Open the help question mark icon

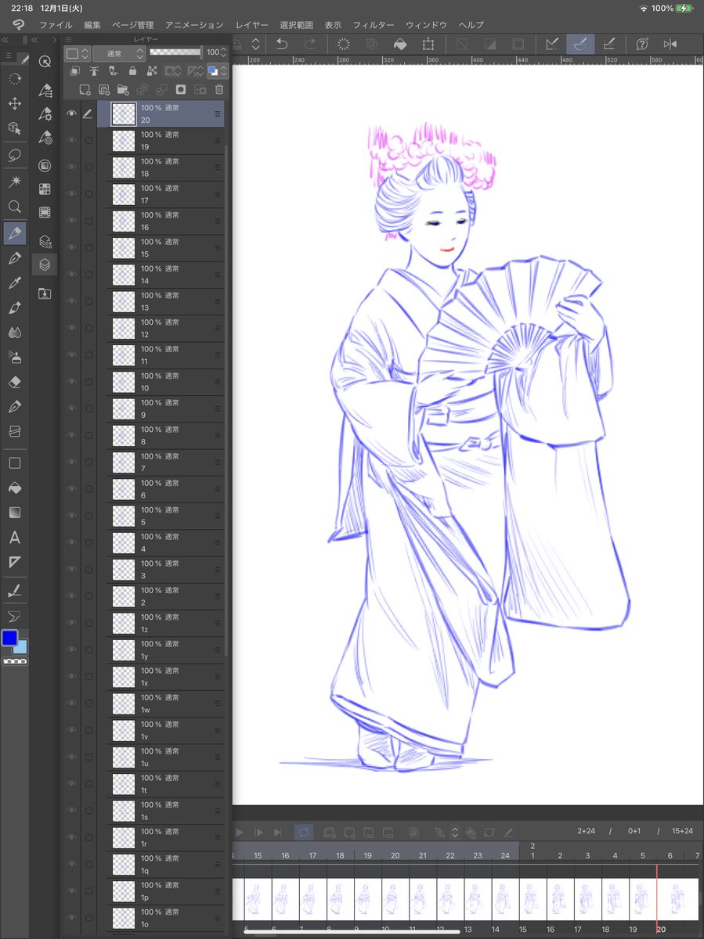pyautogui.click(x=643, y=45)
